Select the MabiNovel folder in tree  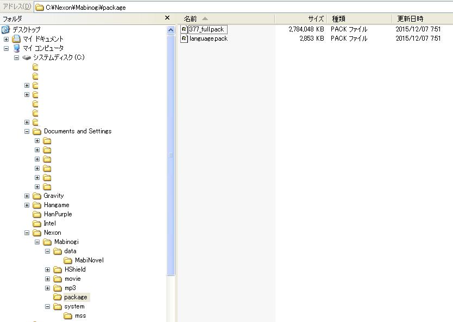[89, 260]
